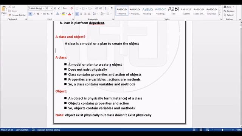The width and height of the screenshot is (242, 136).
Task: Open the Clipboard pane launcher
Action: (26, 19)
